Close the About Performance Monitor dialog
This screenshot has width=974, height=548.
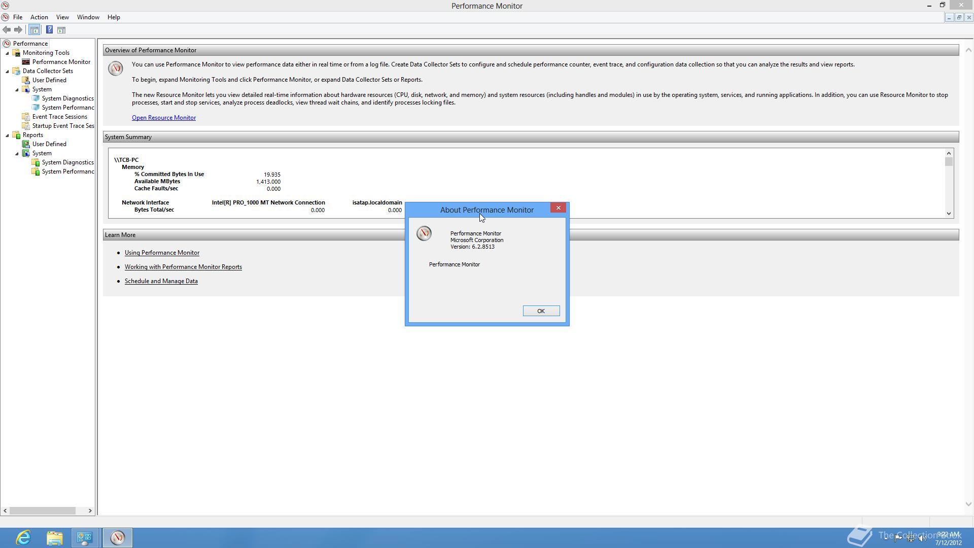(x=558, y=208)
